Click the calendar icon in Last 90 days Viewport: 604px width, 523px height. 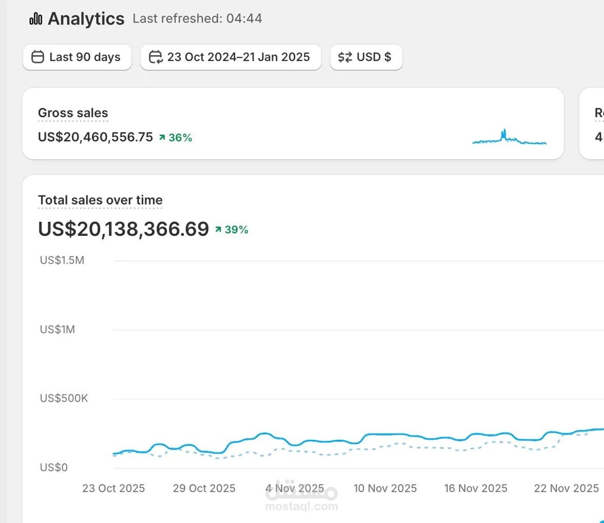[37, 57]
